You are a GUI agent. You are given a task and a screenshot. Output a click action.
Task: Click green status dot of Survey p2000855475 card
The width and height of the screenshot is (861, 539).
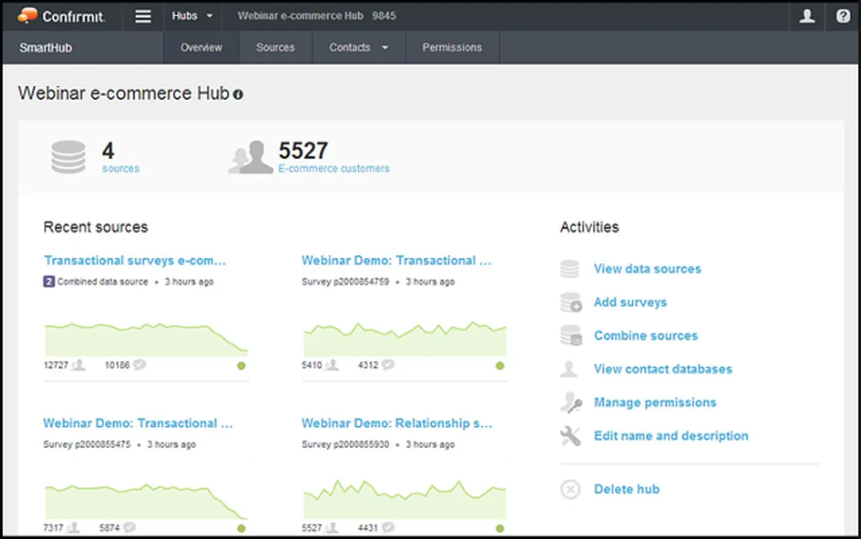tap(241, 528)
